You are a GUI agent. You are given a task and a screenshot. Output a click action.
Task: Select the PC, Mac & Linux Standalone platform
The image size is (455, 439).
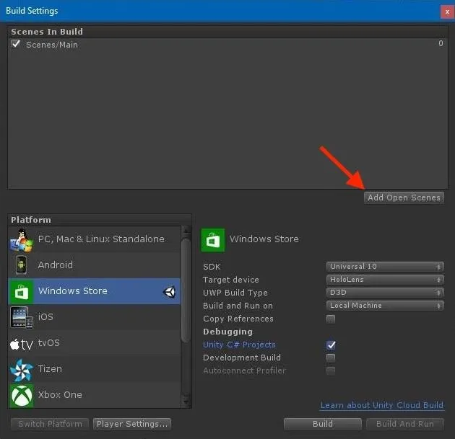[95, 239]
